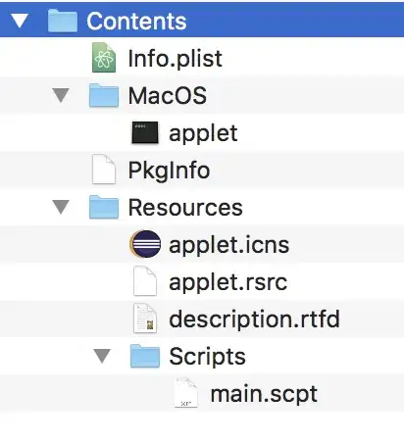
Task: Click the description.rtfd document icon
Action: point(145,319)
